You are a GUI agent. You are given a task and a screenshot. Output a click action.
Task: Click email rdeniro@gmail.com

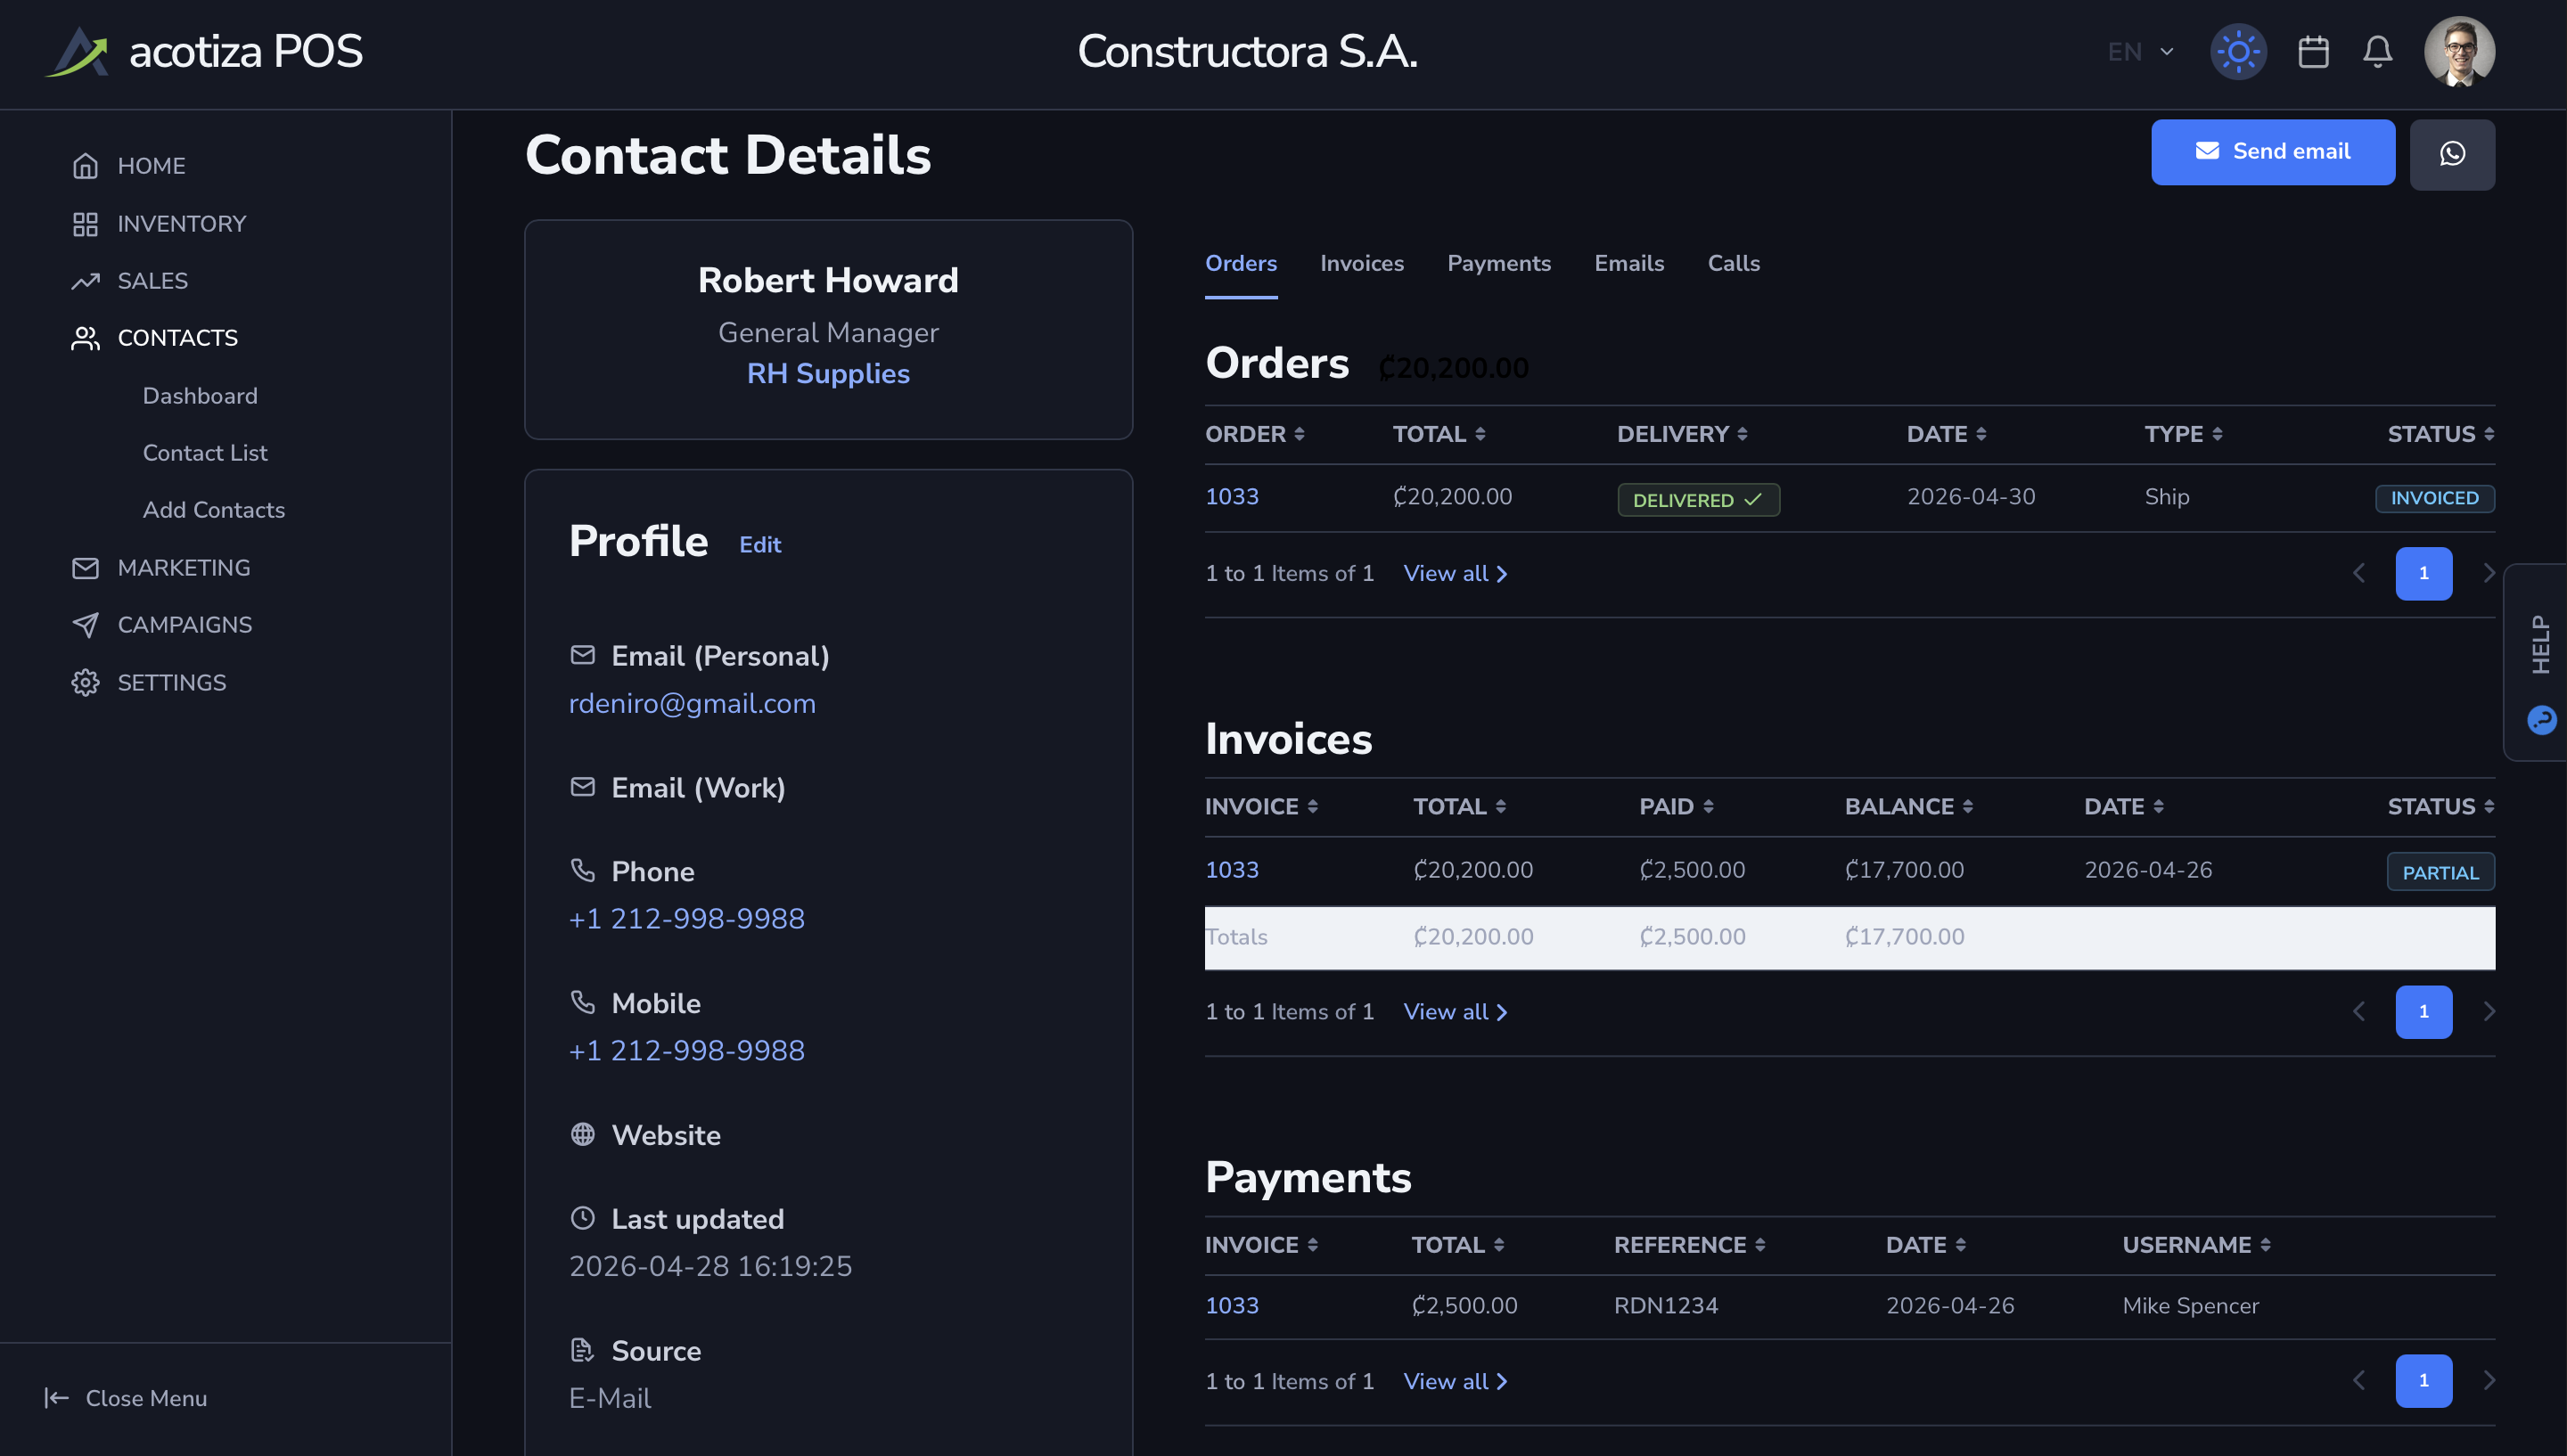pos(692,704)
